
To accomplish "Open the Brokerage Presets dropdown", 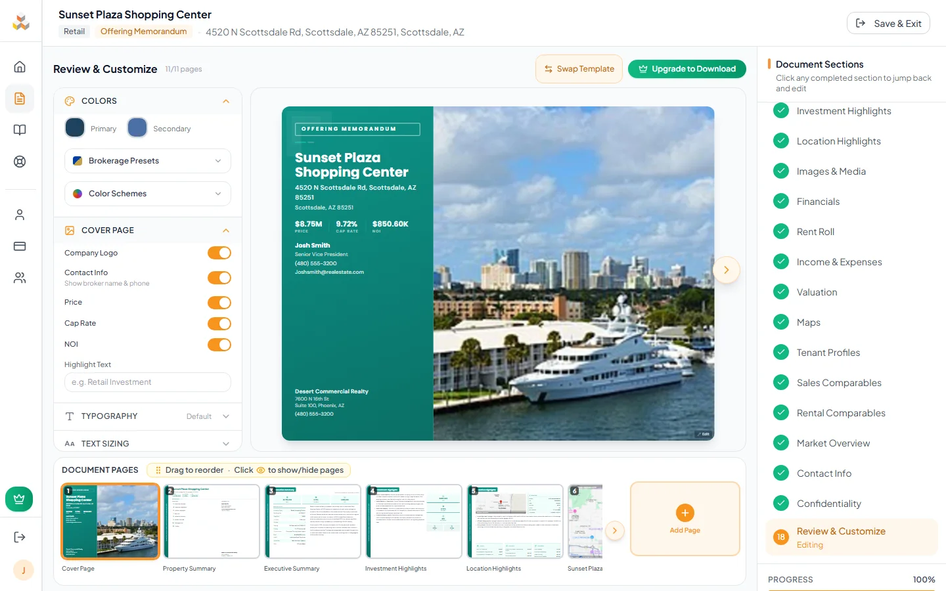I will click(147, 161).
